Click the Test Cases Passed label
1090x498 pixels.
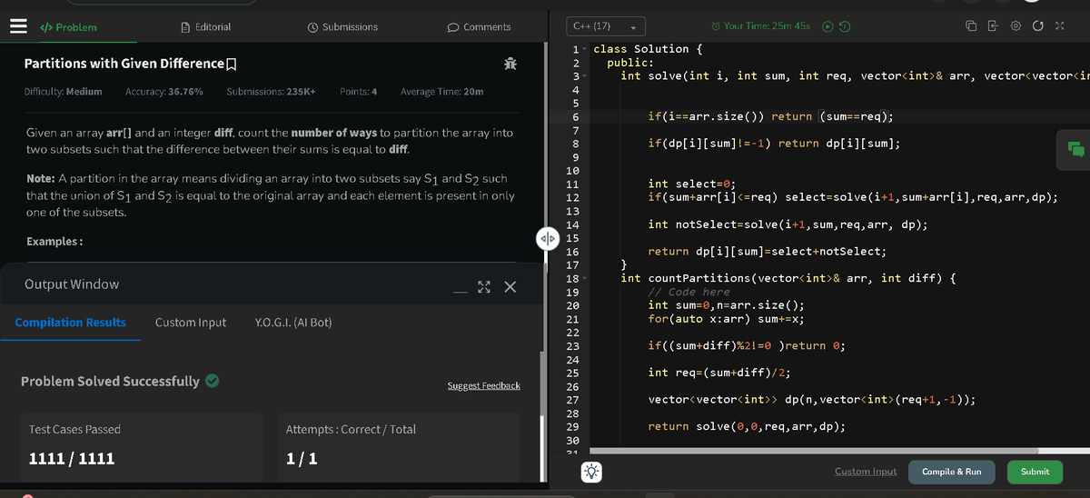(74, 429)
